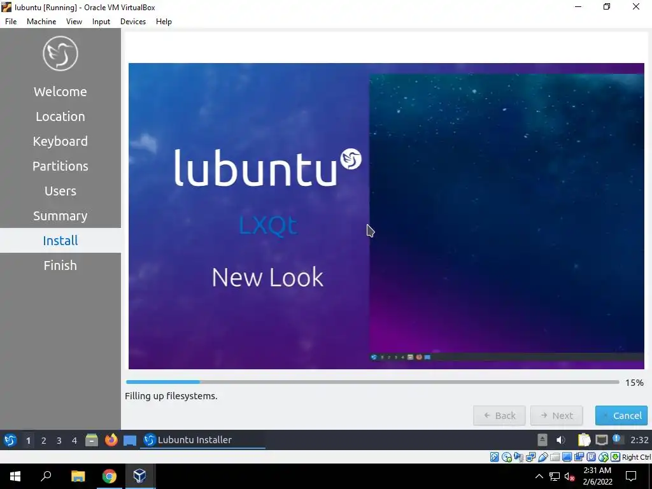Select the Welcome step in sidebar

pos(60,92)
